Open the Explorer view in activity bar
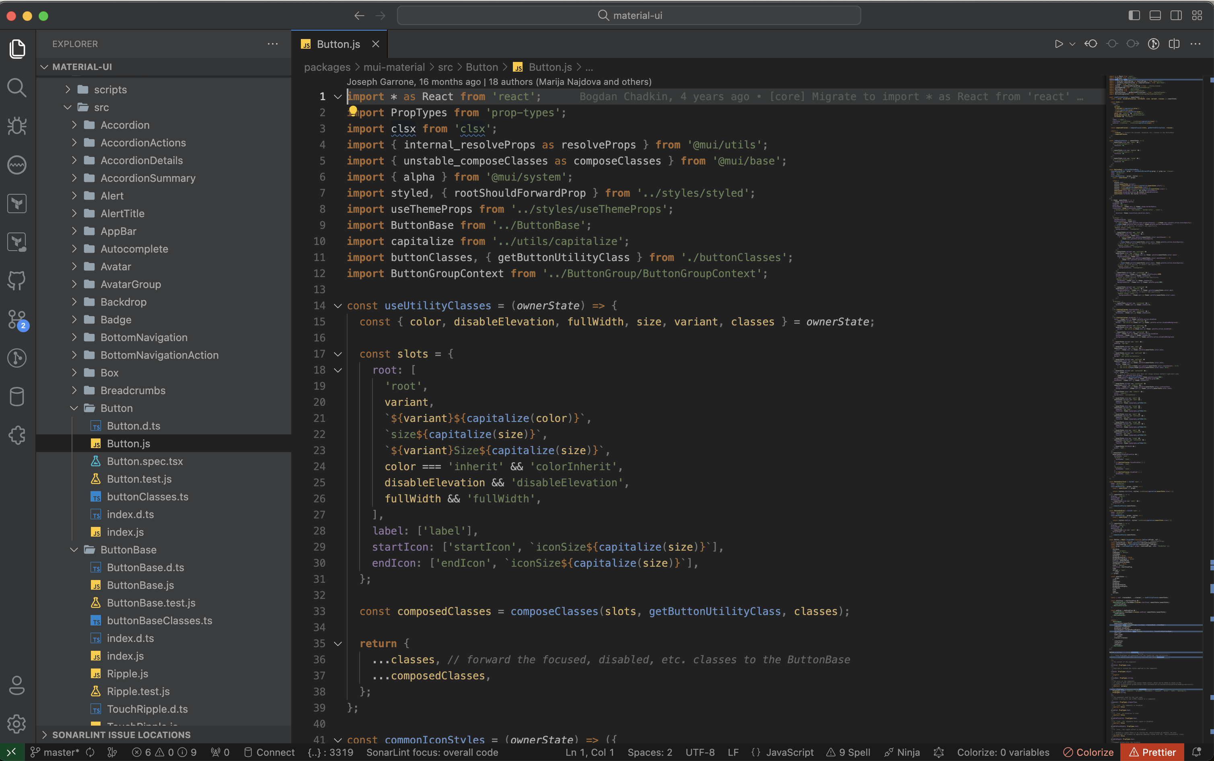Screen dimensions: 1214x761 pyautogui.click(x=17, y=49)
